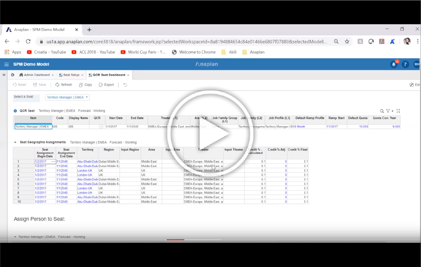Click the Quota Curr. Year value 9,000
The width and height of the screenshot is (421, 267).
pyautogui.click(x=385, y=127)
